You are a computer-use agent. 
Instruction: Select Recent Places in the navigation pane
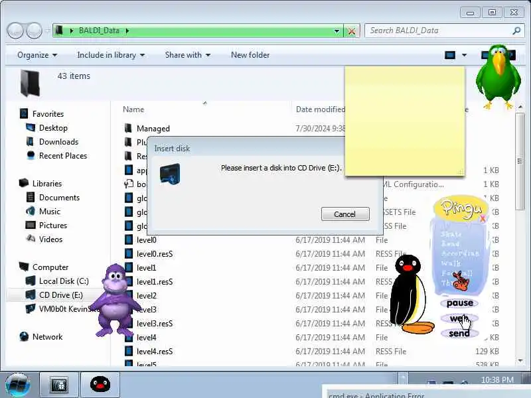click(x=63, y=156)
